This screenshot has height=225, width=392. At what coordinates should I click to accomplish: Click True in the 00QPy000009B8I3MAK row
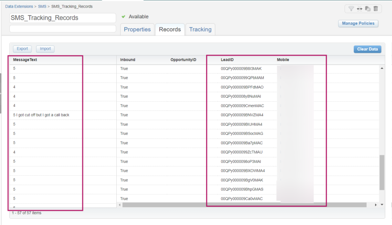click(124, 68)
